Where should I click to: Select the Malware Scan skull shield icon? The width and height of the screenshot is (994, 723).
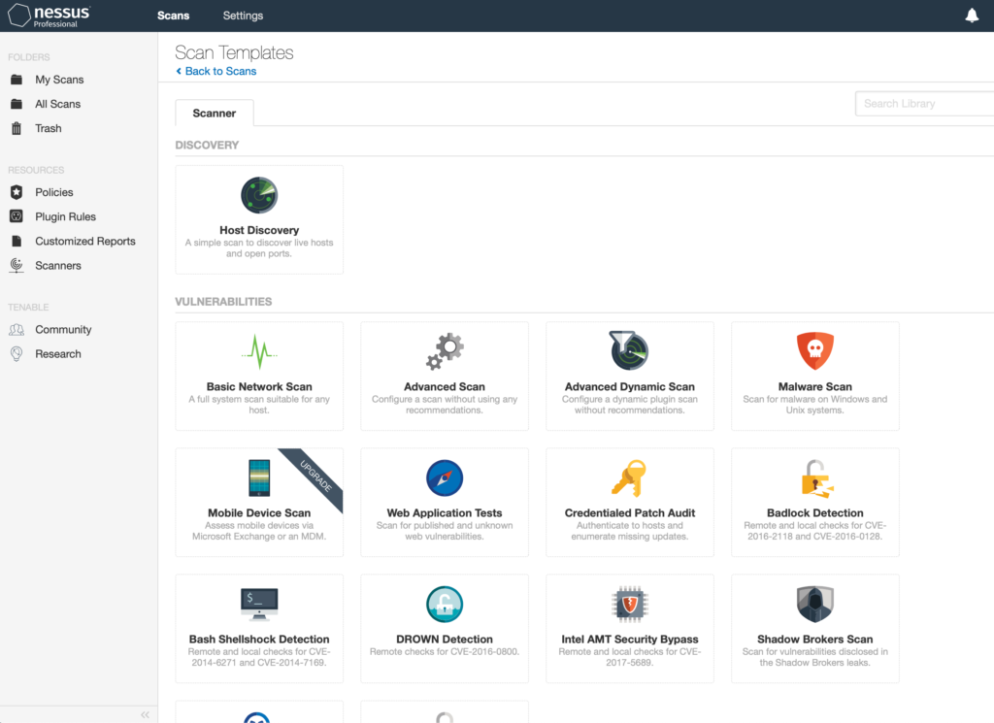click(815, 350)
